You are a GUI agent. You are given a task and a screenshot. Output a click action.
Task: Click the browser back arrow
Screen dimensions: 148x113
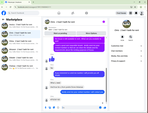tap(2, 7)
